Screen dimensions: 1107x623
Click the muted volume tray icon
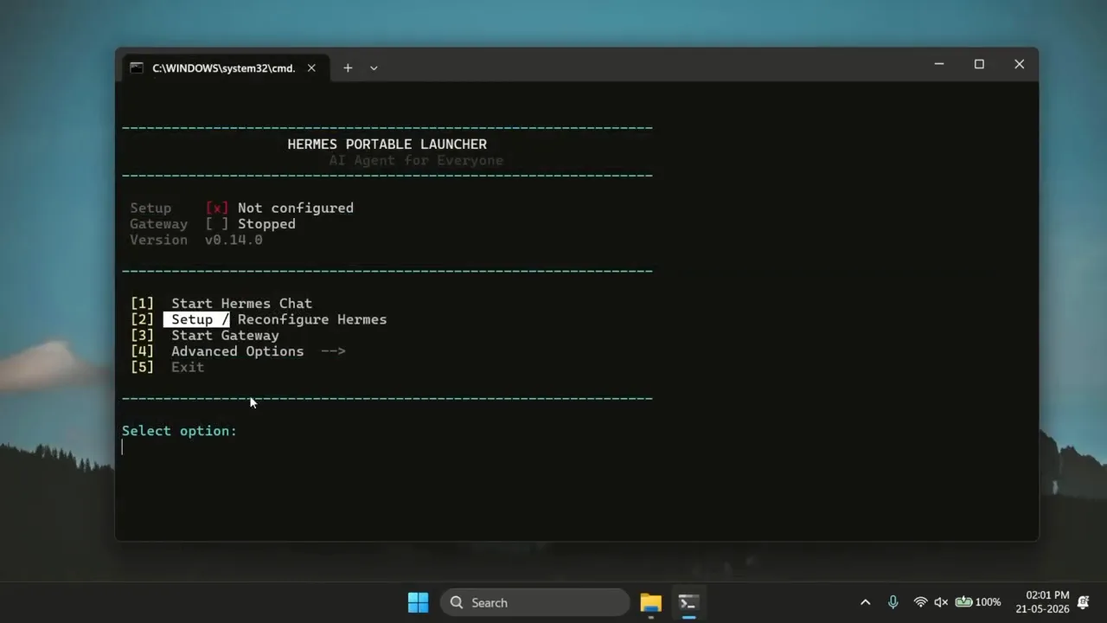pos(941,602)
